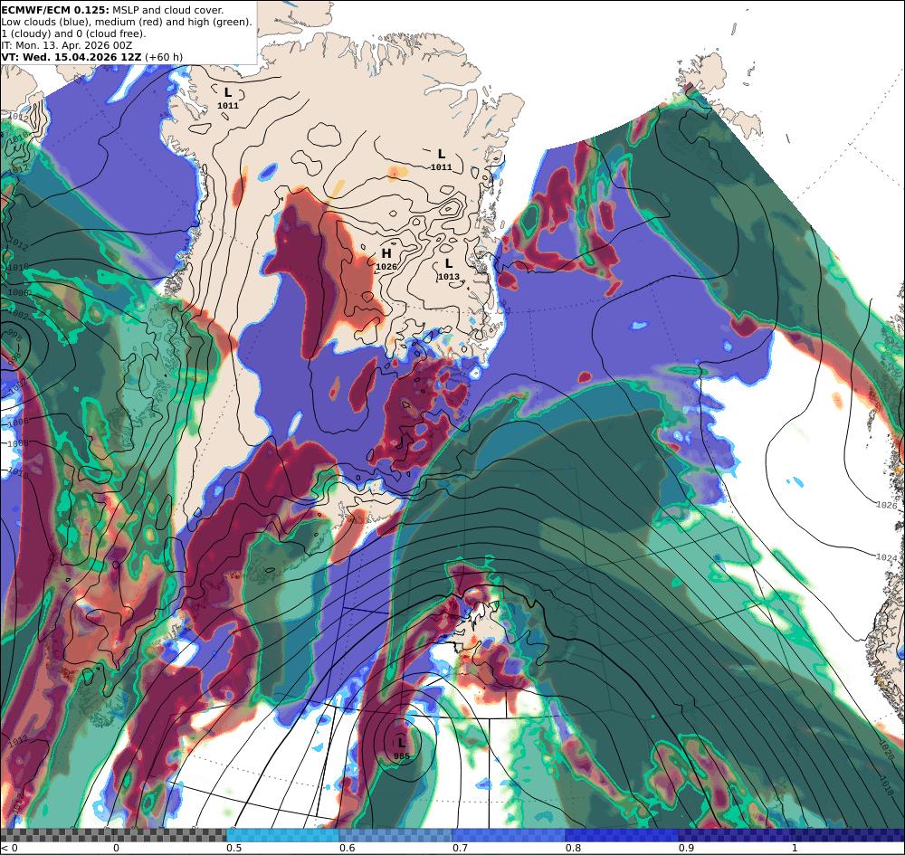The height and width of the screenshot is (855, 905).
Task: Click the 998 isobar label
Action: pyautogui.click(x=13, y=334)
